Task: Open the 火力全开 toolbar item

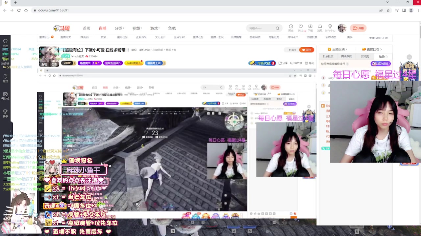Action: [160, 37]
